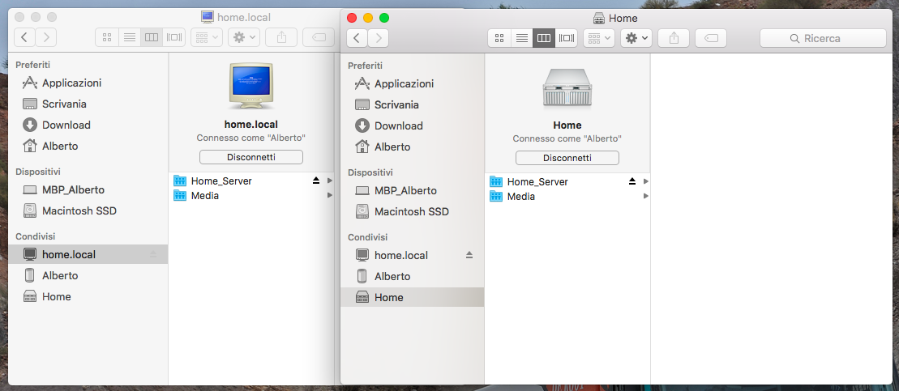Image resolution: width=899 pixels, height=391 pixels.
Task: Eject home.local in Home window sidebar
Action: coord(469,255)
